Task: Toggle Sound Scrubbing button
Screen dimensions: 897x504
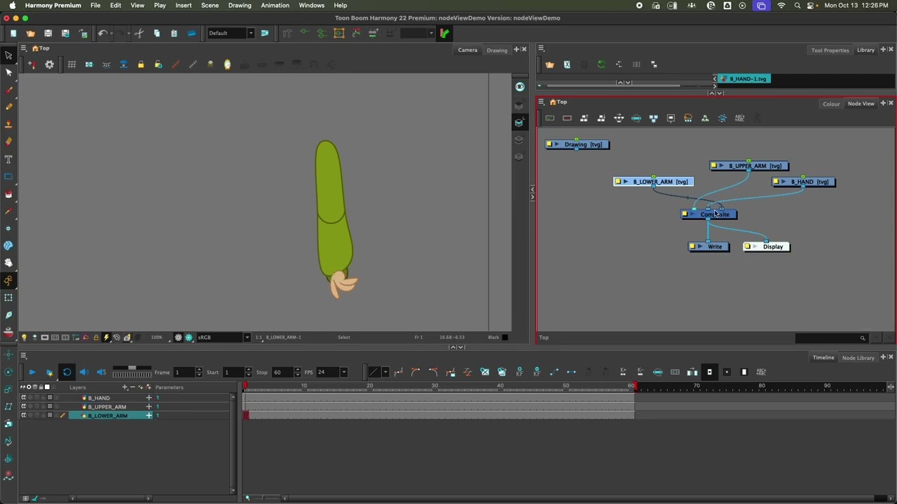Action: [x=101, y=372]
